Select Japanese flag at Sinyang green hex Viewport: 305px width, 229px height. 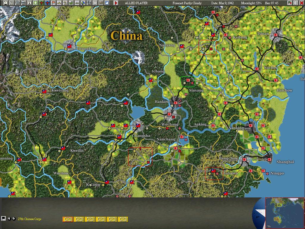tap(188, 80)
